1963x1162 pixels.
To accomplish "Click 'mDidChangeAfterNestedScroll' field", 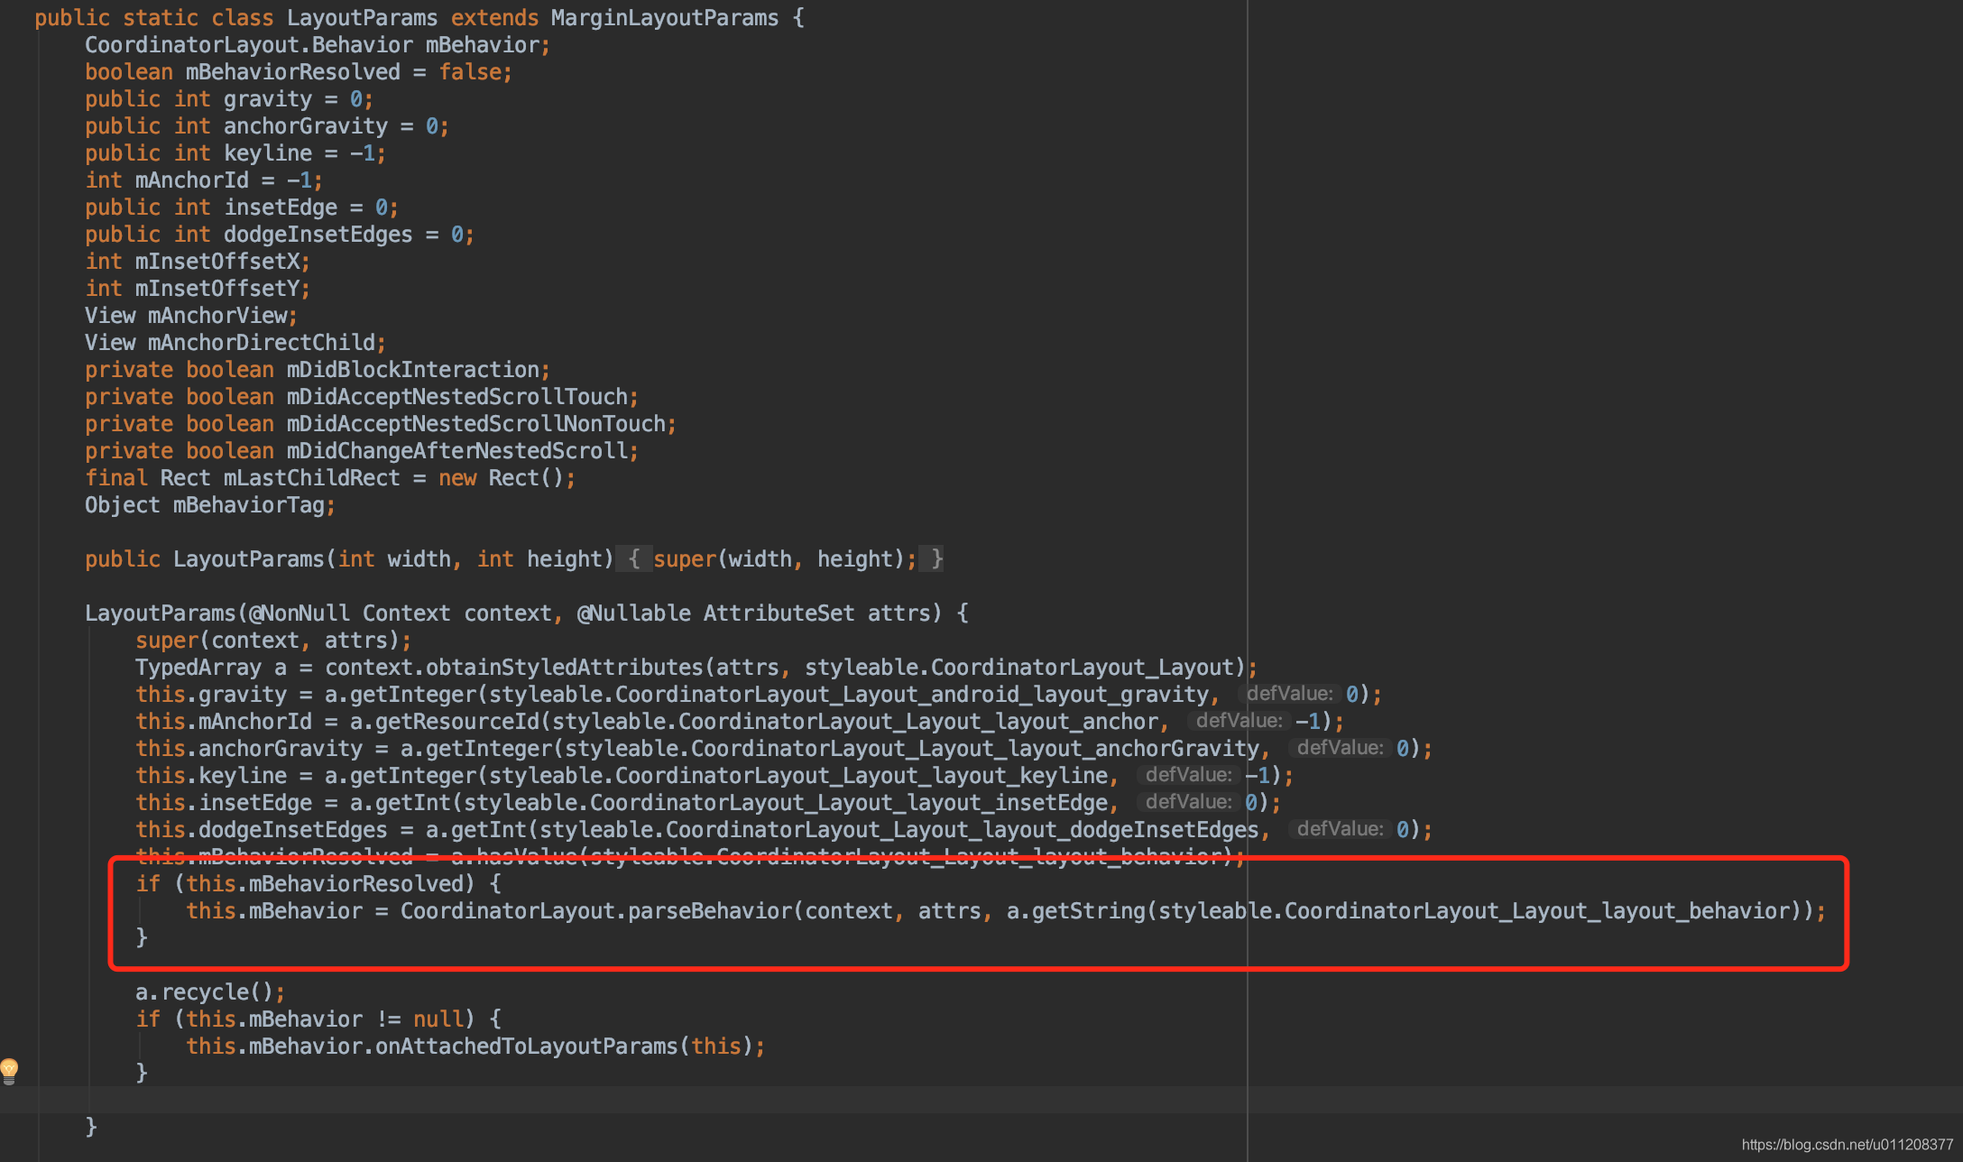I will 457,451.
